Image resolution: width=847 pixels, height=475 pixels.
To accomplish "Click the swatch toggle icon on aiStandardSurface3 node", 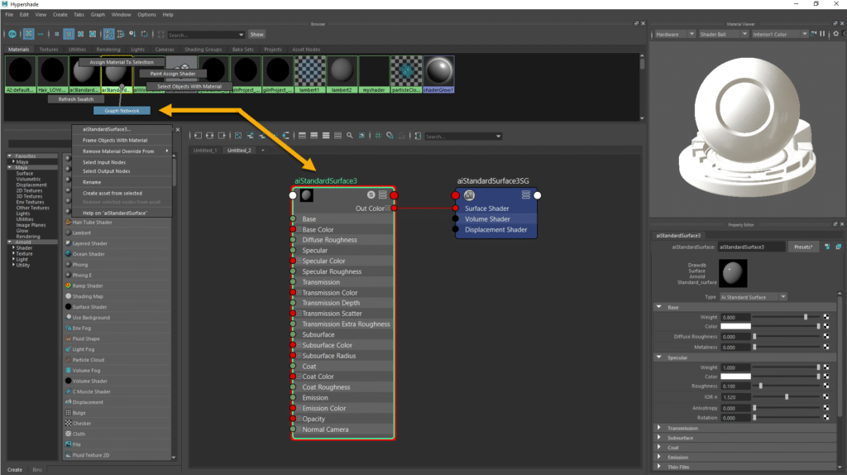I will [x=371, y=195].
